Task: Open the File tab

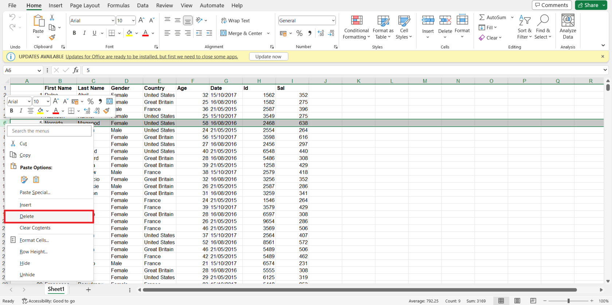Action: [12, 5]
